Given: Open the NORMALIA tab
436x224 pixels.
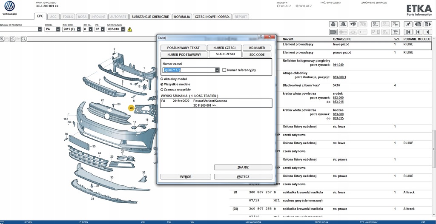Looking at the screenshot, I should (x=182, y=17).
